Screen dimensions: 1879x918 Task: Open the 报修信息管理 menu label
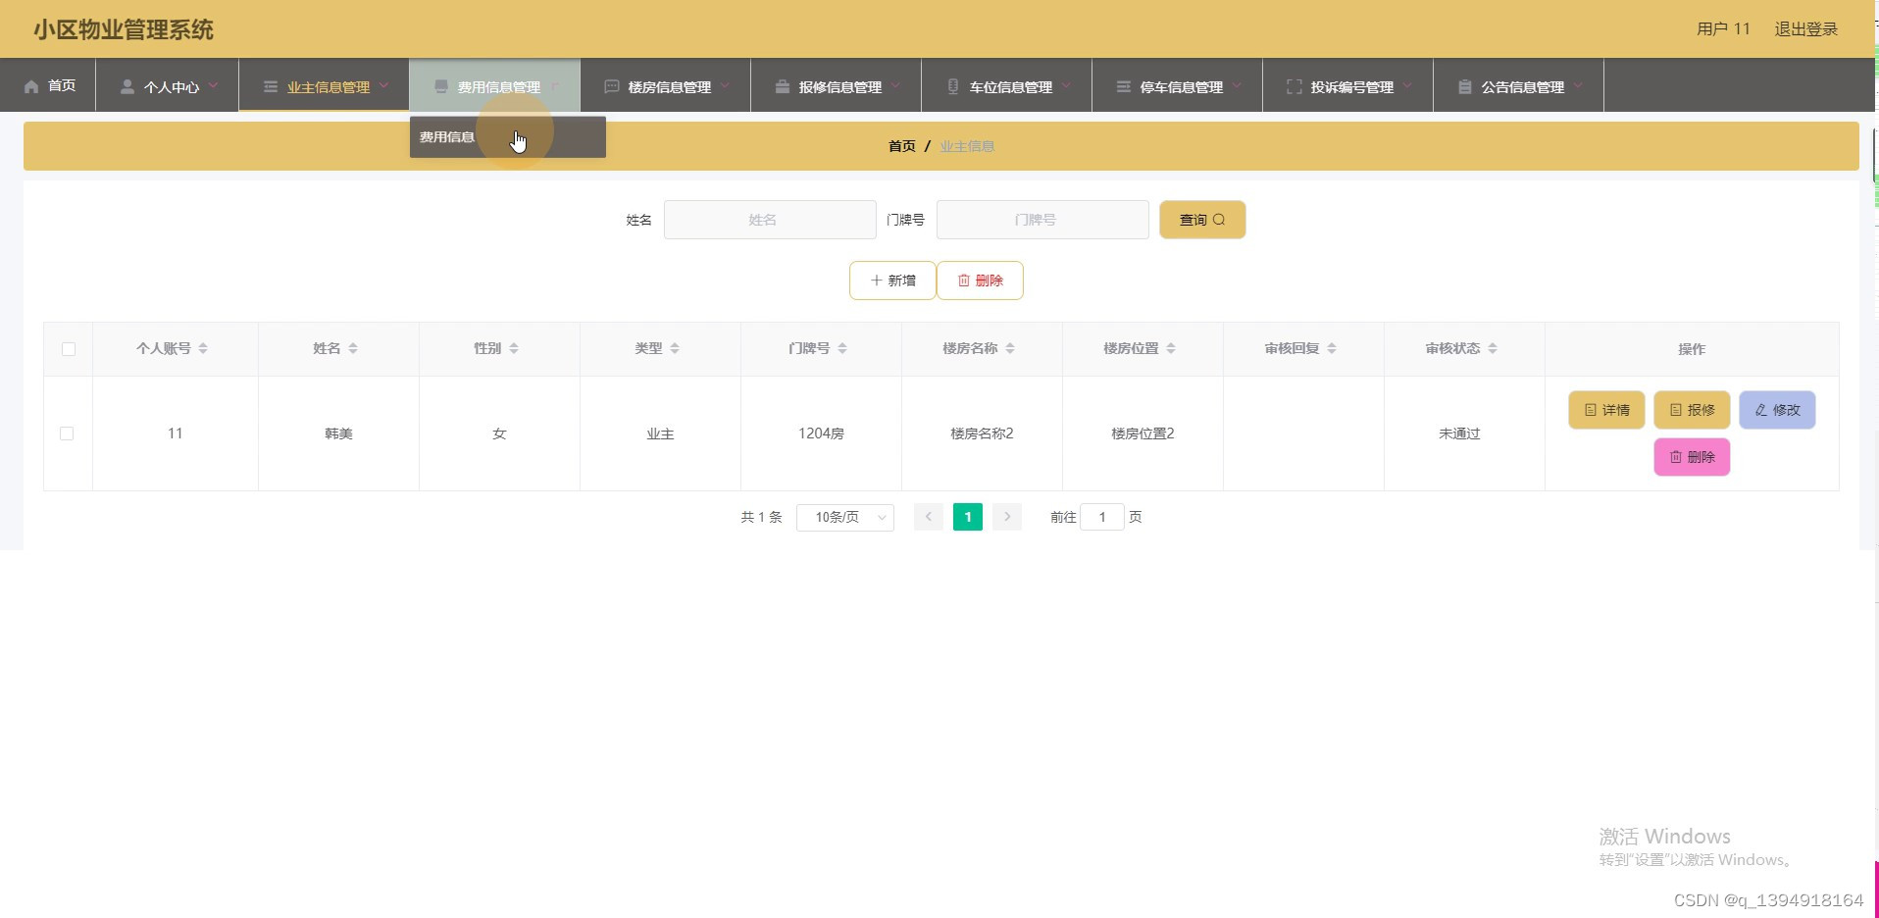[x=840, y=87]
